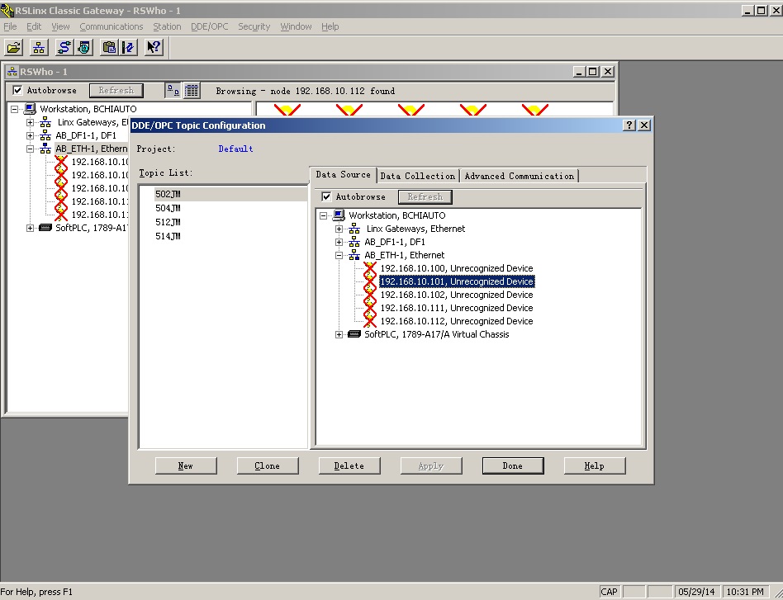
Task: Open Configure Drivers toolbar icon
Action: (64, 47)
